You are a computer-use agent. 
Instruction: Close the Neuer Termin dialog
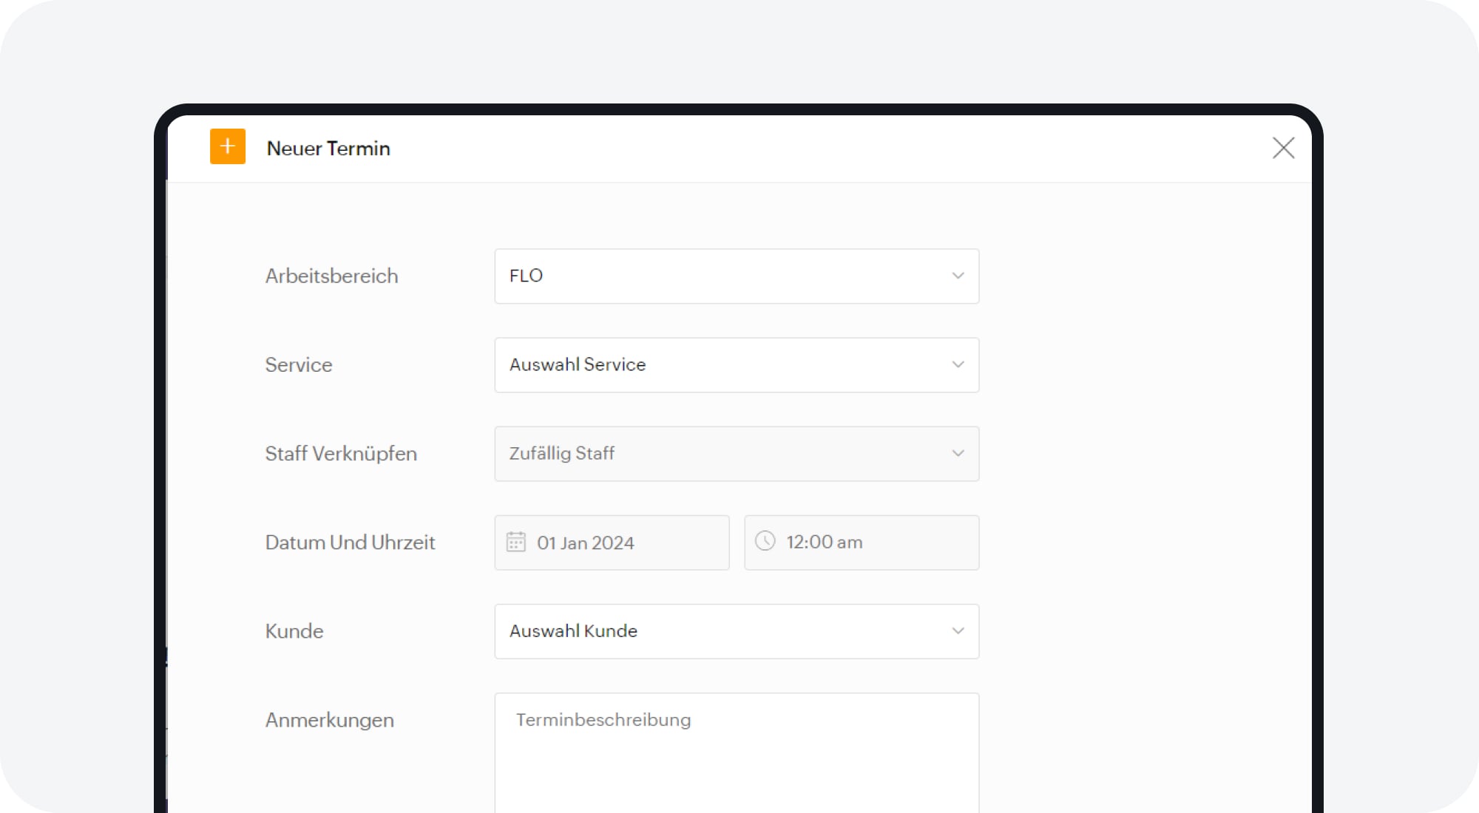(x=1283, y=148)
